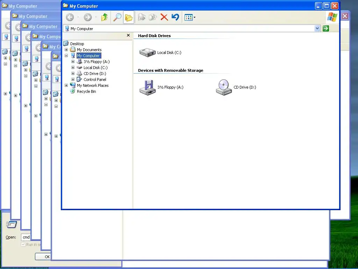358x269 pixels.
Task: Close the Folders pane with its X button
Action: click(x=128, y=35)
